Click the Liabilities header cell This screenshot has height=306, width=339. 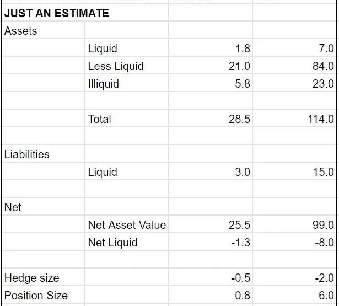pyautogui.click(x=27, y=154)
